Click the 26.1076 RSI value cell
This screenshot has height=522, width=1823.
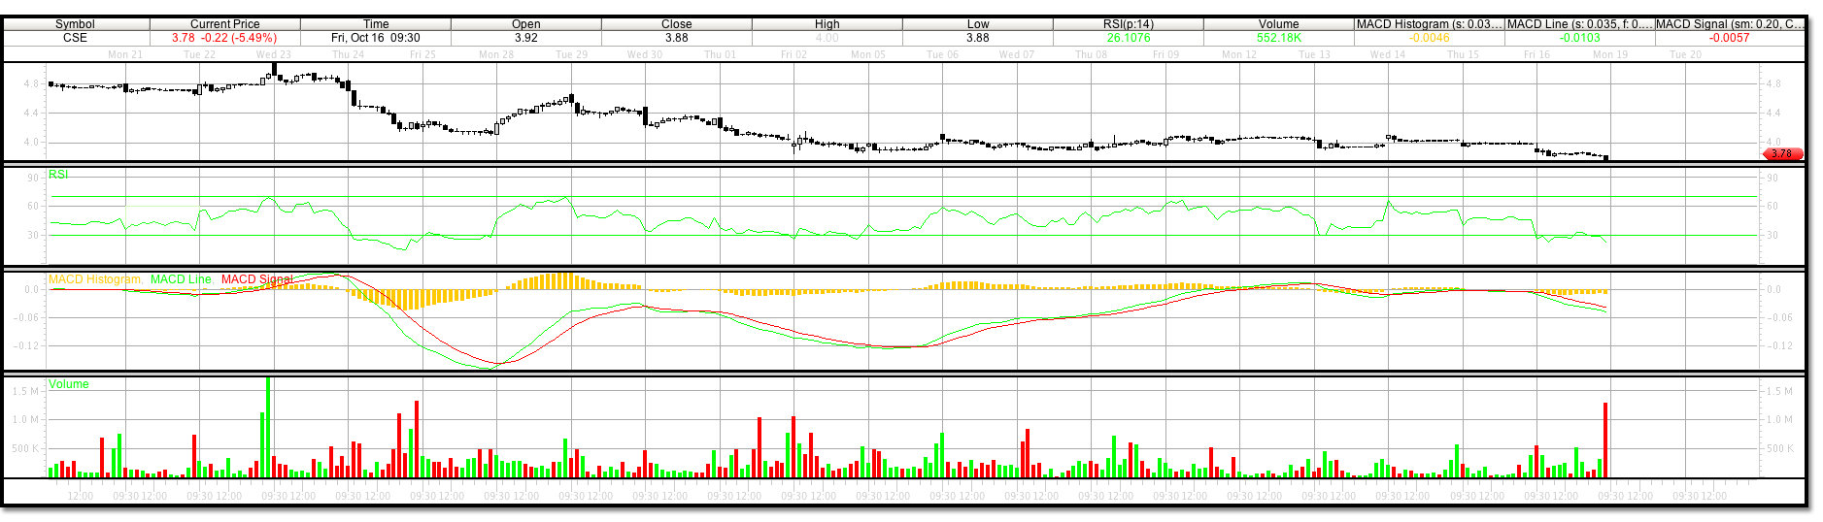[x=1128, y=38]
